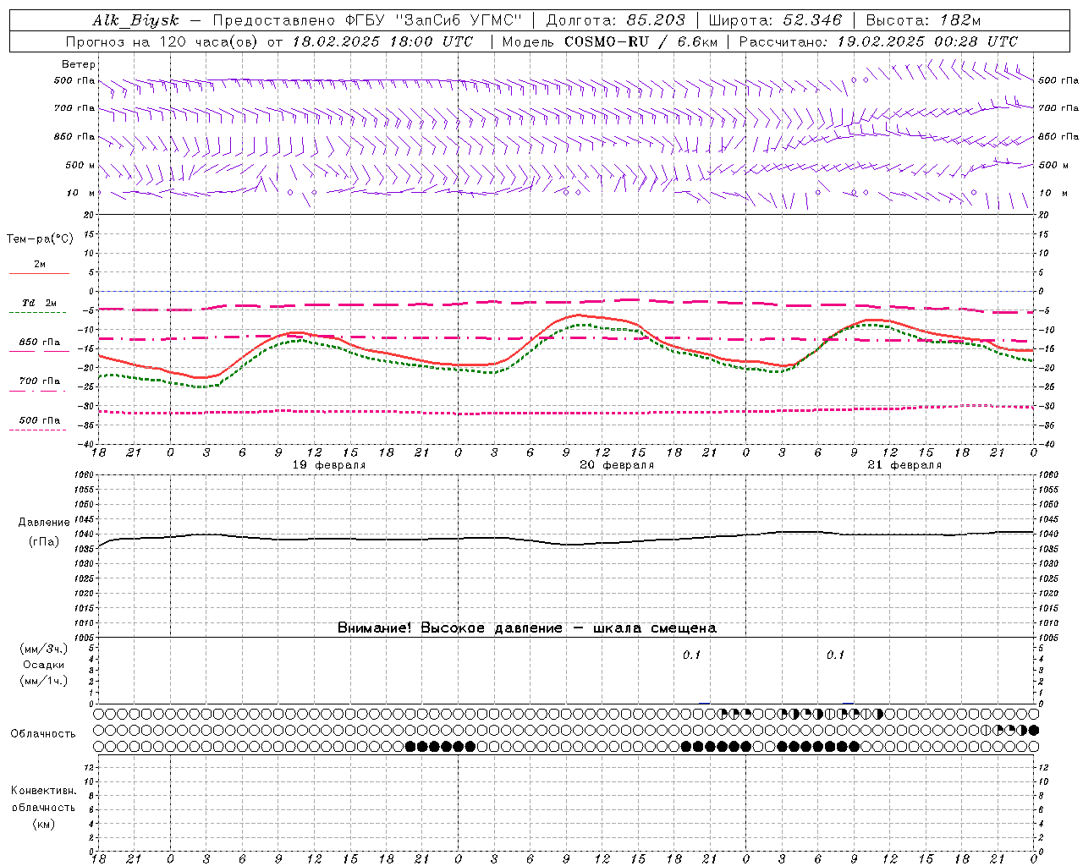This screenshot has width=1083, height=866.
Task: Click the "21 февраля" date label
Action: point(904,465)
